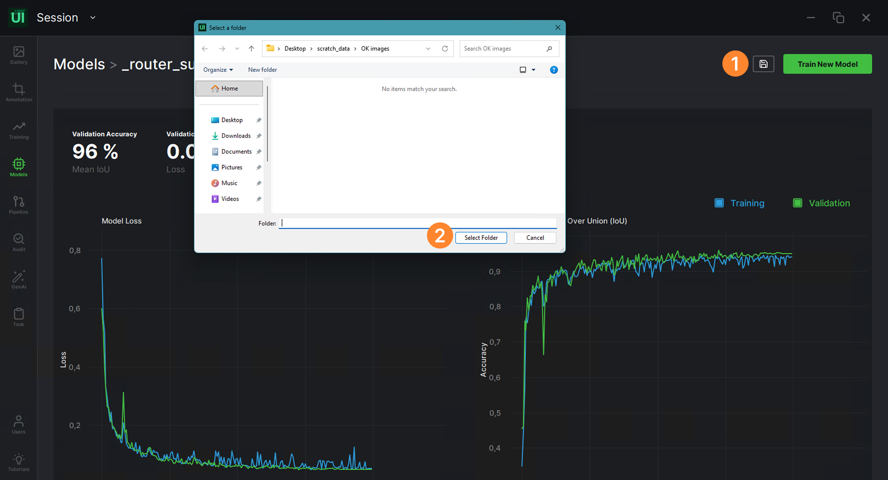The image size is (888, 480).
Task: Click New folder in the dialog toolbar
Action: coord(262,70)
